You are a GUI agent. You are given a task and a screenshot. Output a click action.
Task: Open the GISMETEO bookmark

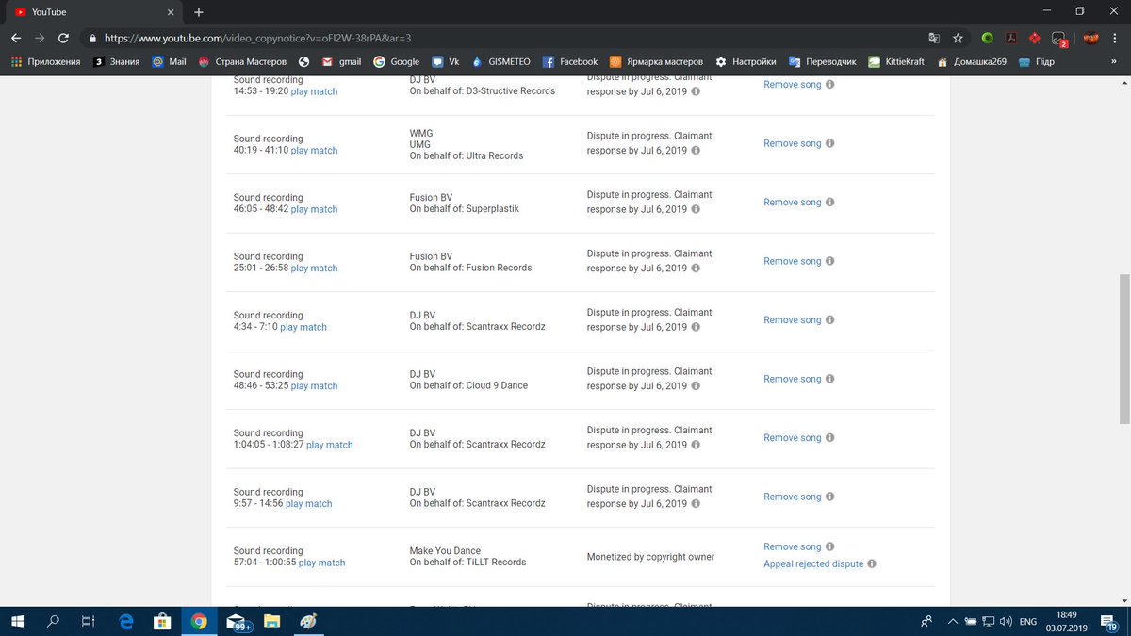tap(500, 61)
